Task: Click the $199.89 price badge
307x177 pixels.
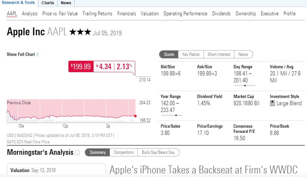Action: (81, 67)
